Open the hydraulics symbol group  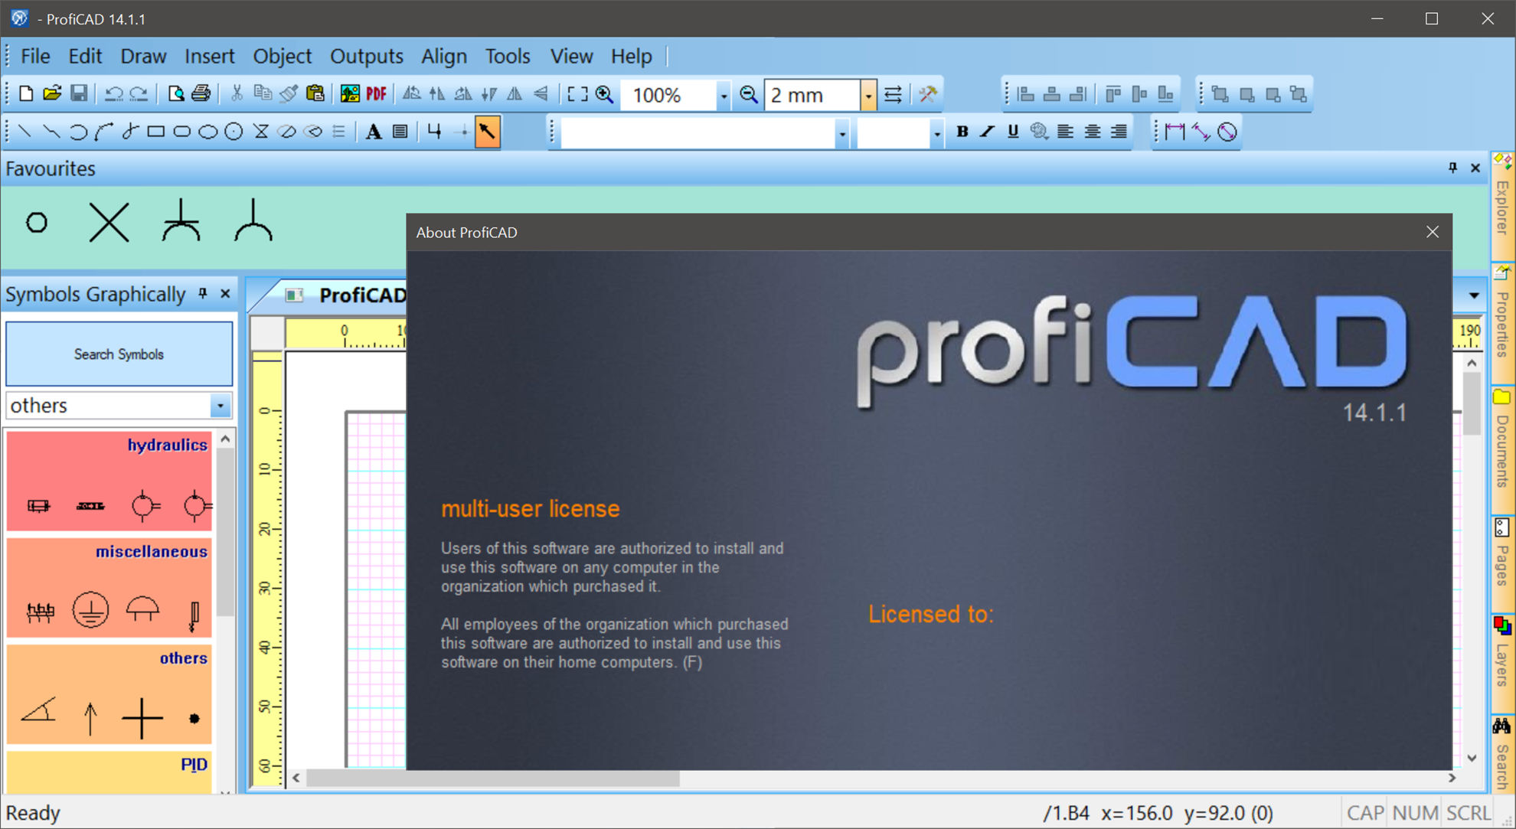(x=109, y=481)
